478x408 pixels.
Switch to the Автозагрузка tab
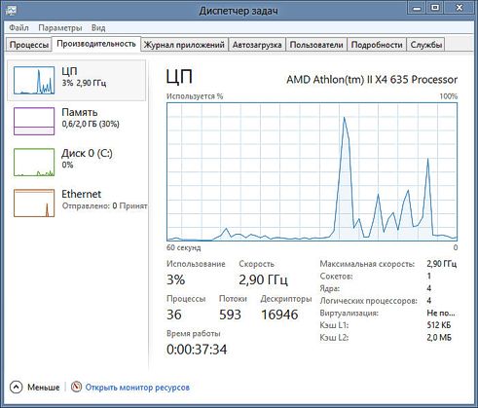[x=257, y=45]
